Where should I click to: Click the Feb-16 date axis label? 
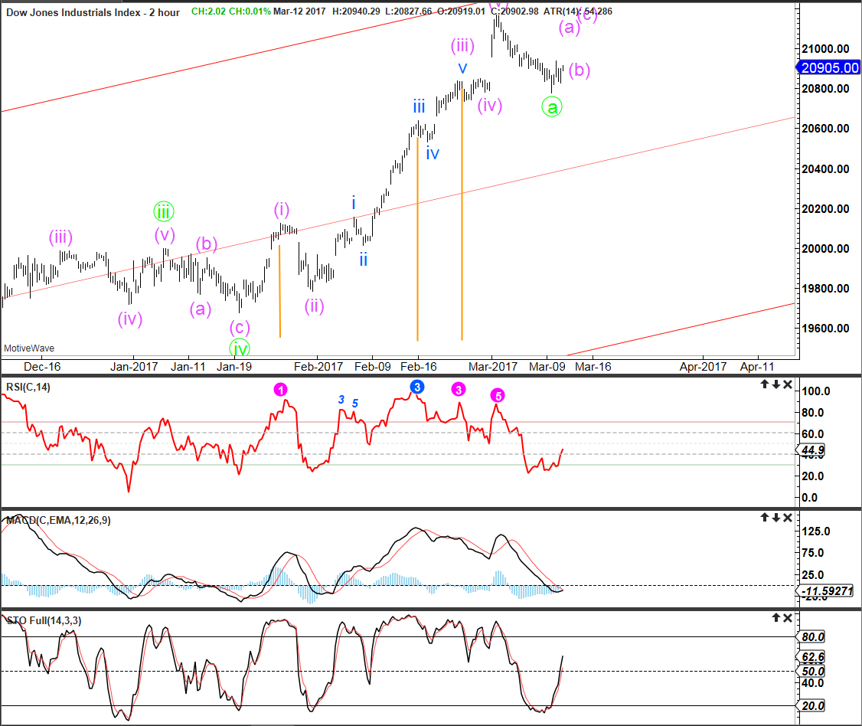pos(418,367)
